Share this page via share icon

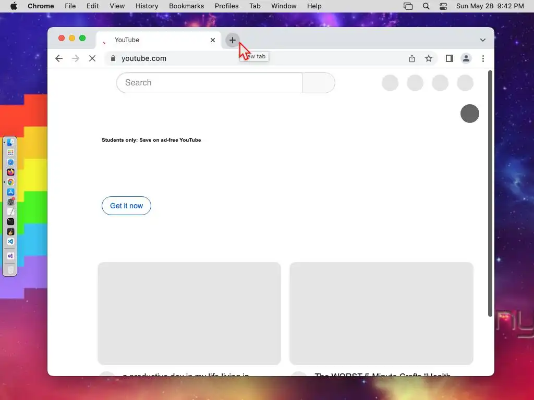pos(412,58)
